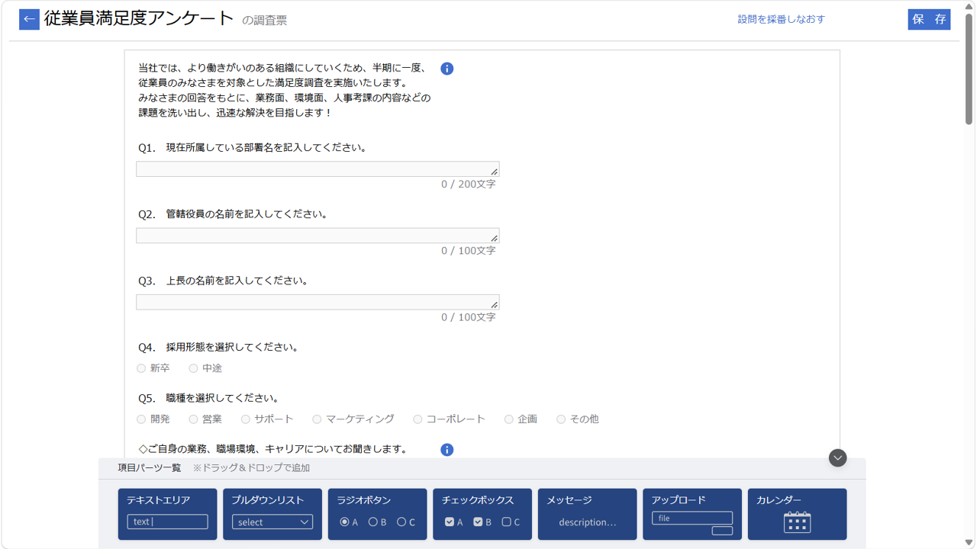Select the 新卒 radio option
The height and width of the screenshot is (549, 977).
tap(141, 368)
